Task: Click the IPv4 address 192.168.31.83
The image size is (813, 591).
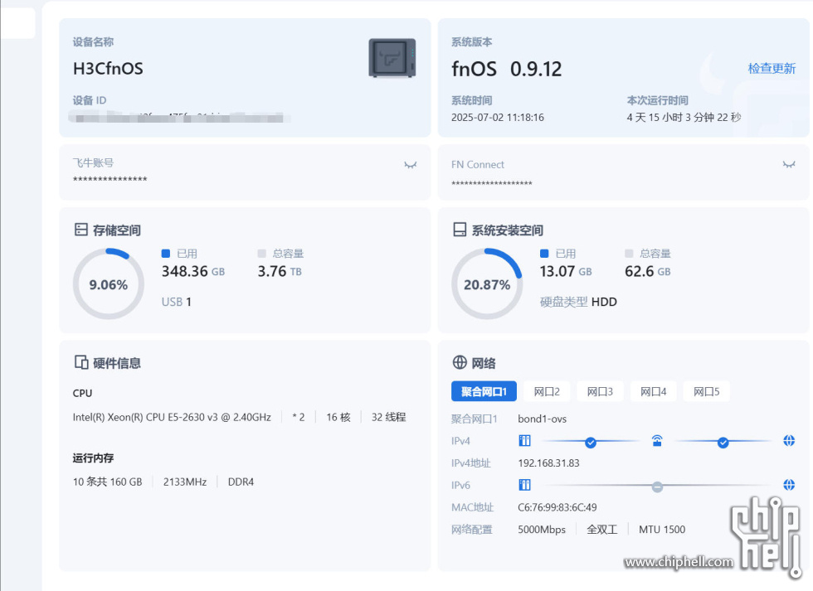Action: tap(548, 463)
